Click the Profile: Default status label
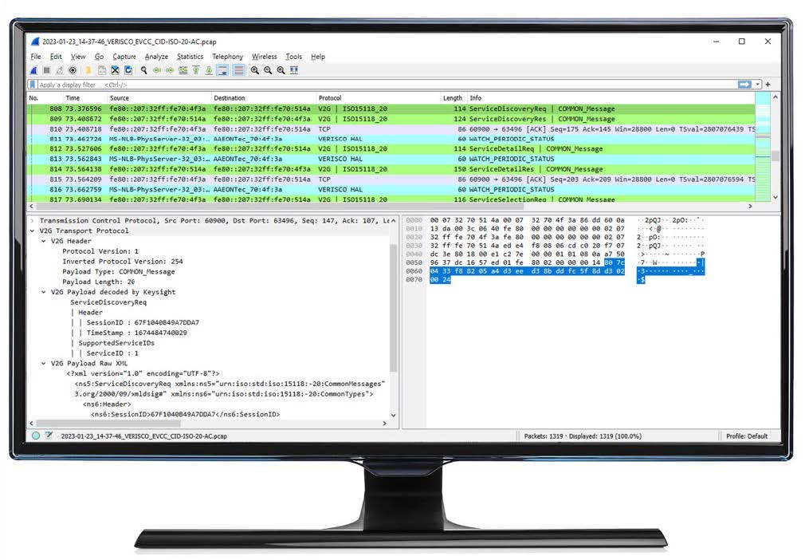 (747, 436)
